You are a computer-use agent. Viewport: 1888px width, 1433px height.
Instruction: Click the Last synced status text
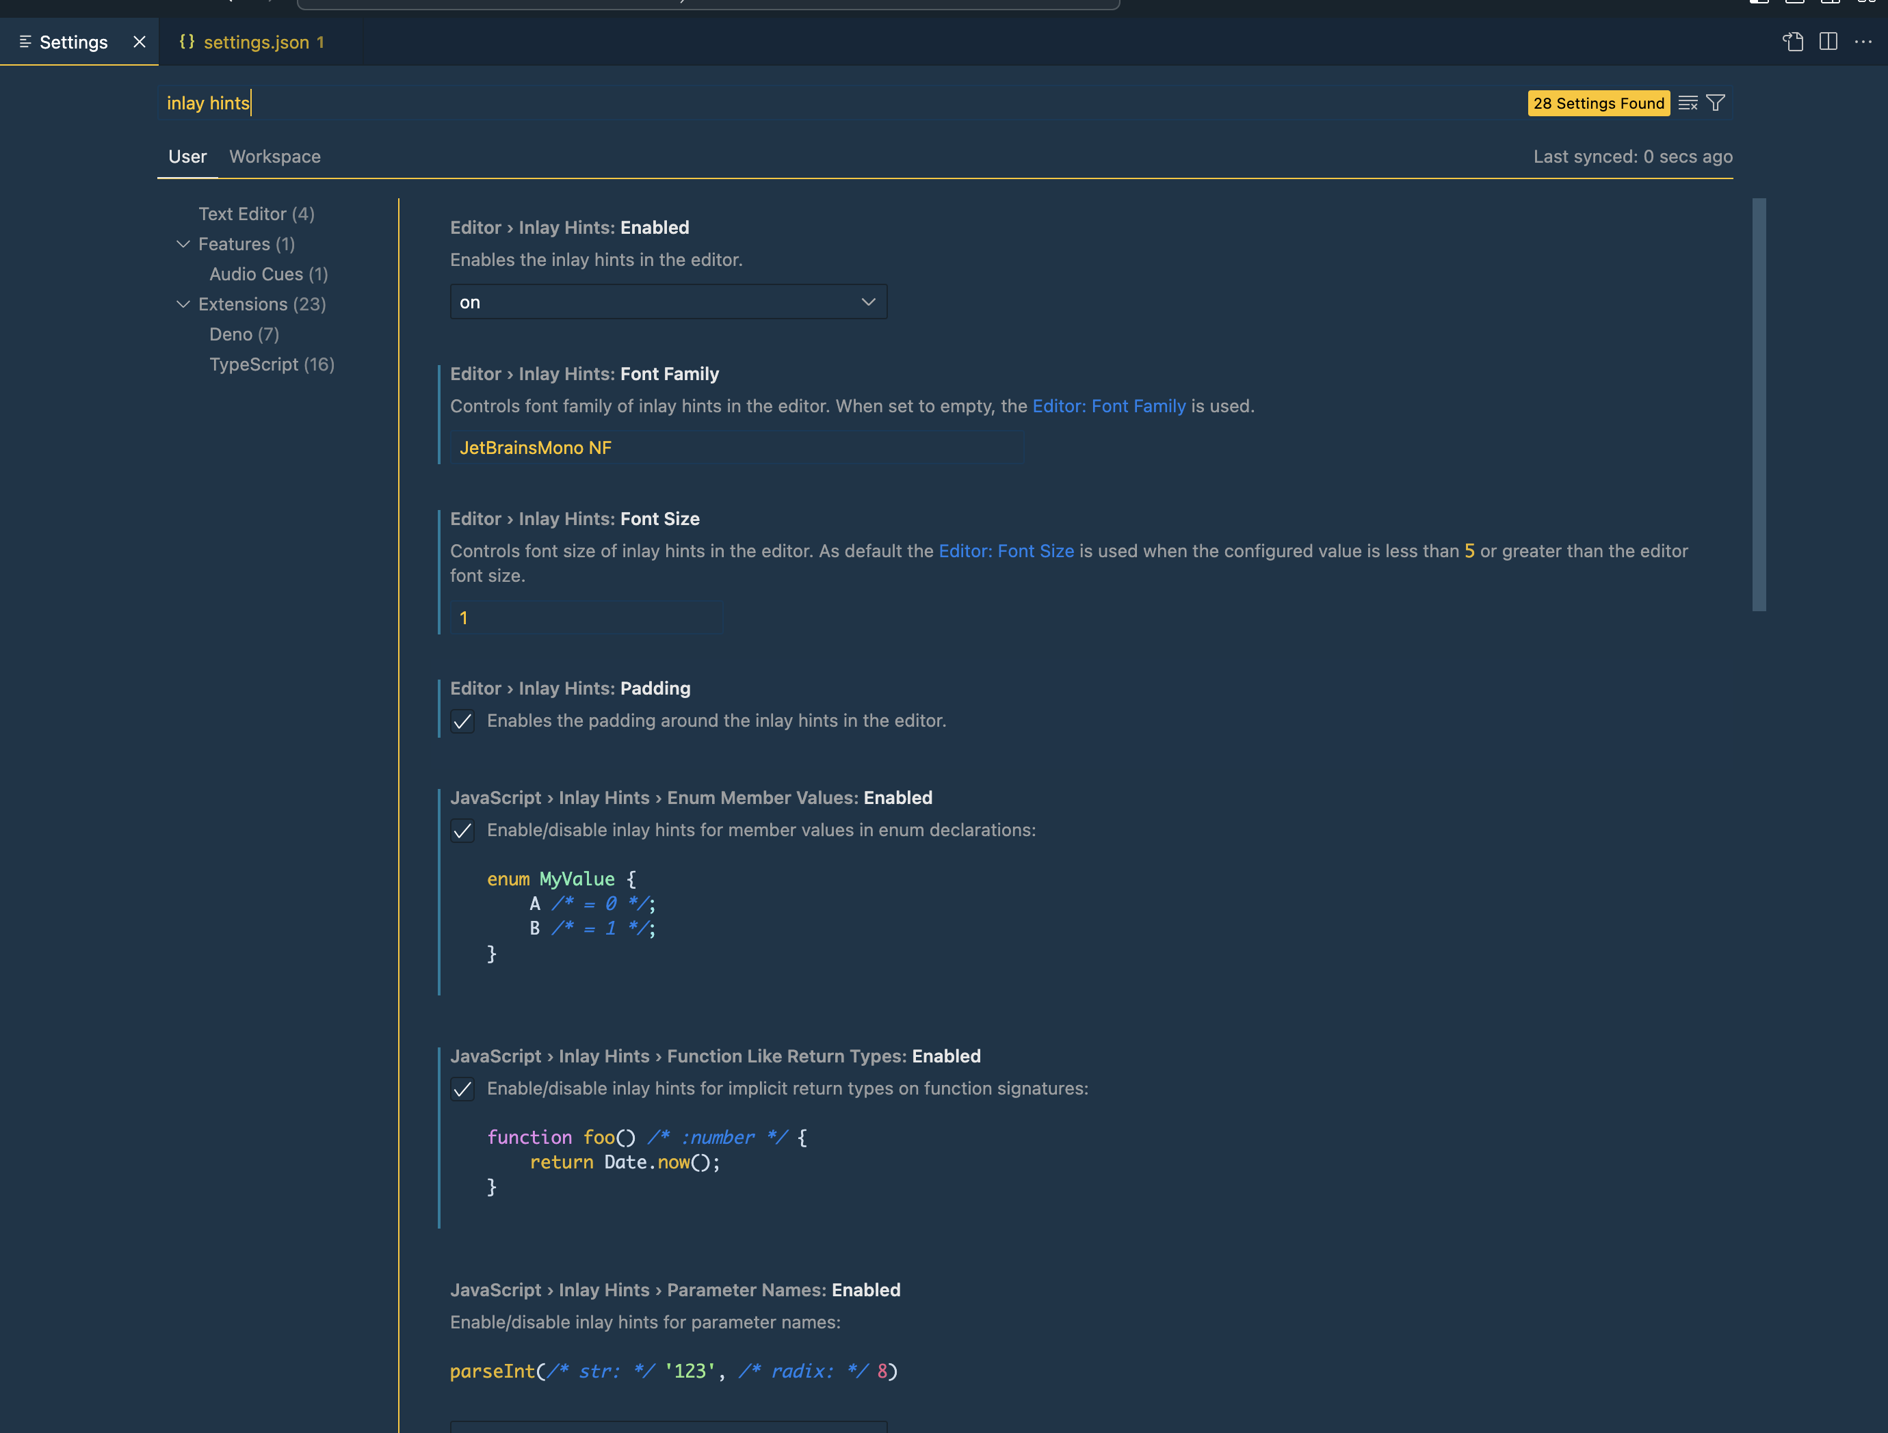1633,157
